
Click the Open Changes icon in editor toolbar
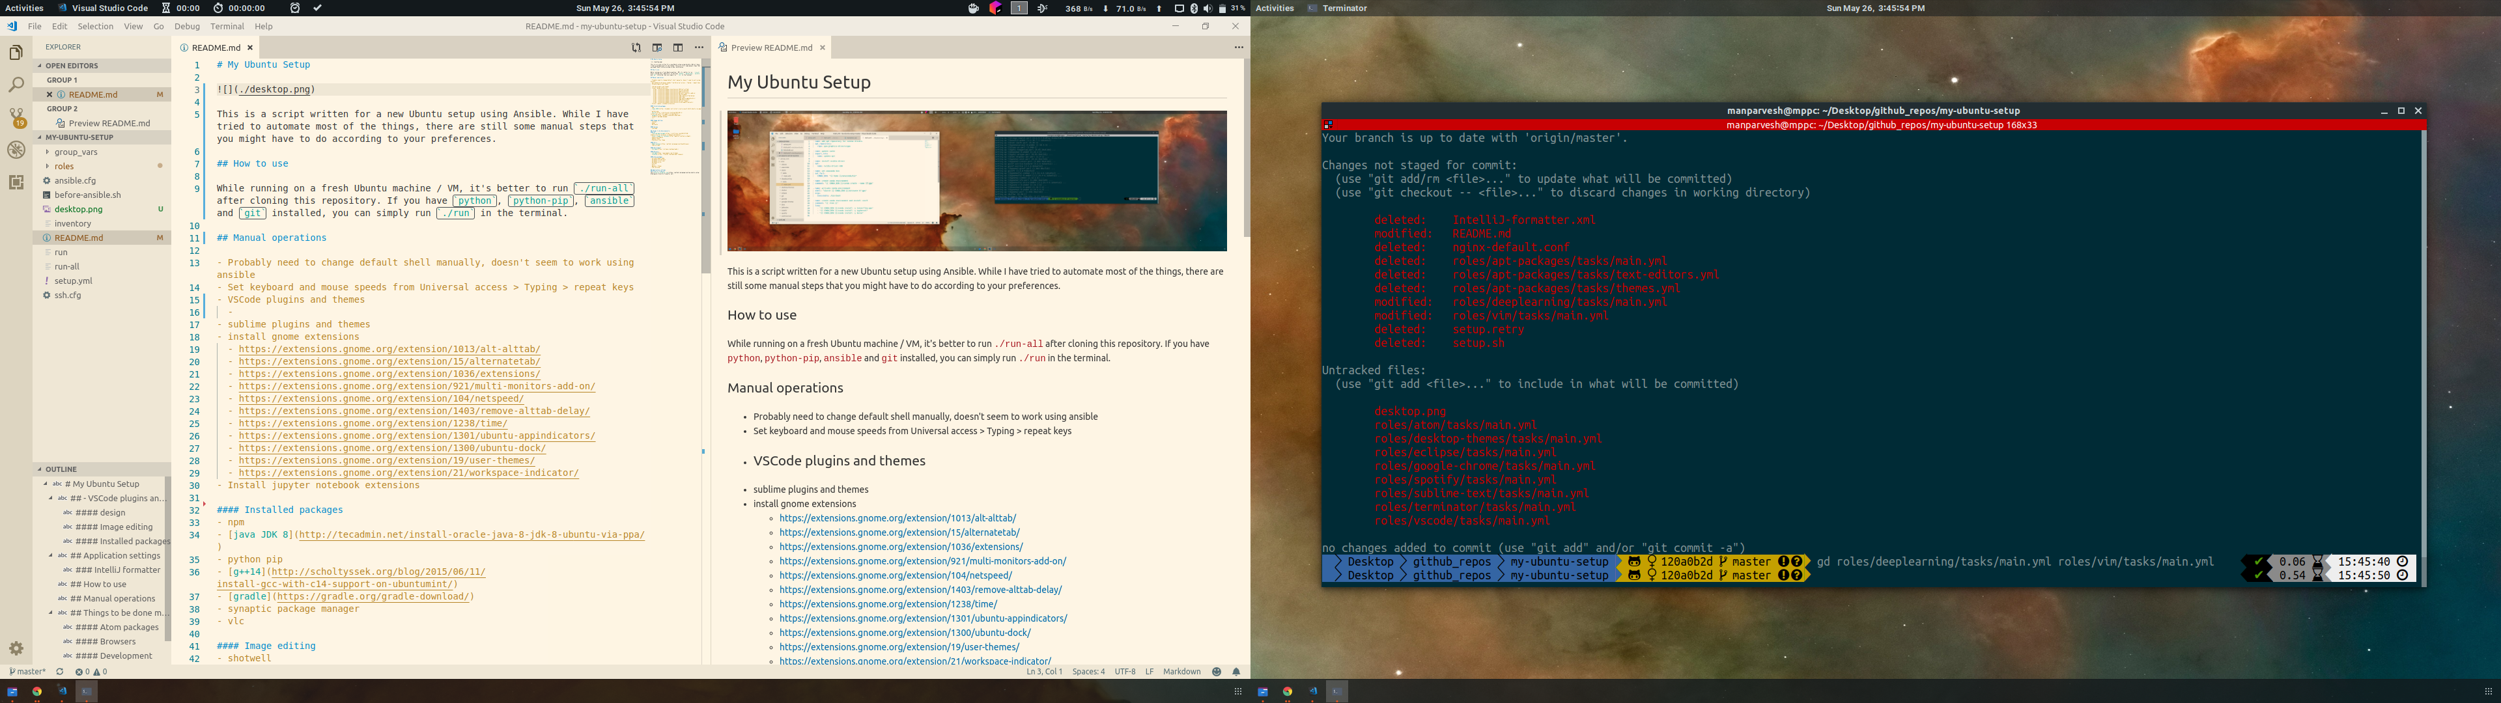coord(636,48)
